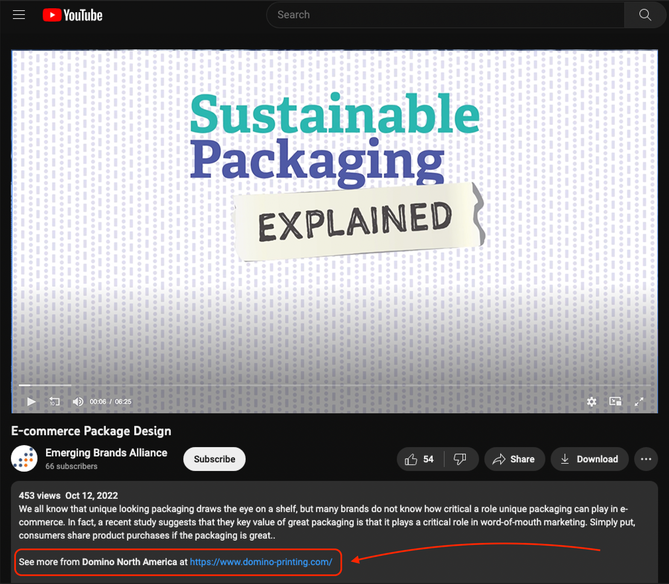Click the Download button
This screenshot has width=669, height=584.
tap(589, 459)
